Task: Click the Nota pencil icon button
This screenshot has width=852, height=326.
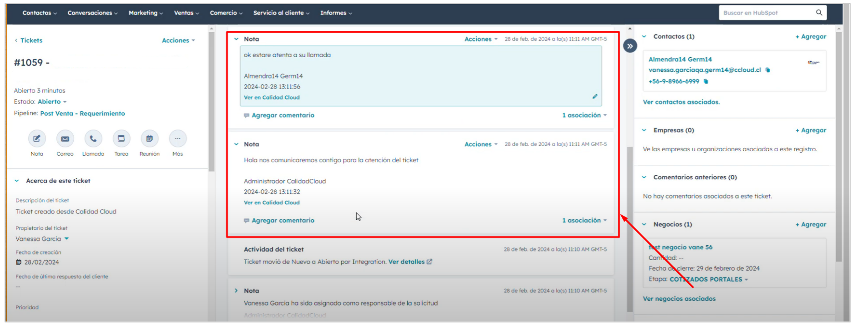Action: click(37, 138)
